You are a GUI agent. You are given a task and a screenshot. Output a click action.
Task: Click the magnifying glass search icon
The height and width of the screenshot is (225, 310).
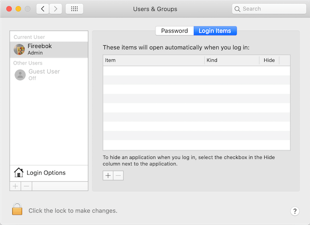point(237,9)
